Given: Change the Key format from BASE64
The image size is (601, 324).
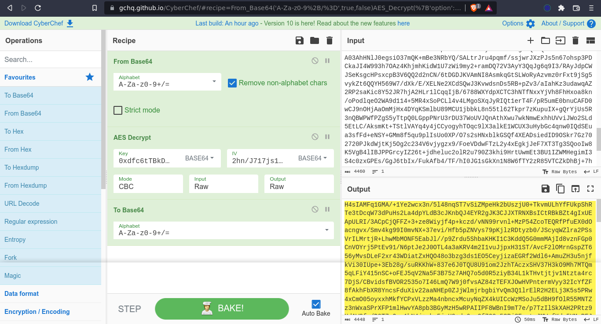Looking at the screenshot, I should (199, 158).
